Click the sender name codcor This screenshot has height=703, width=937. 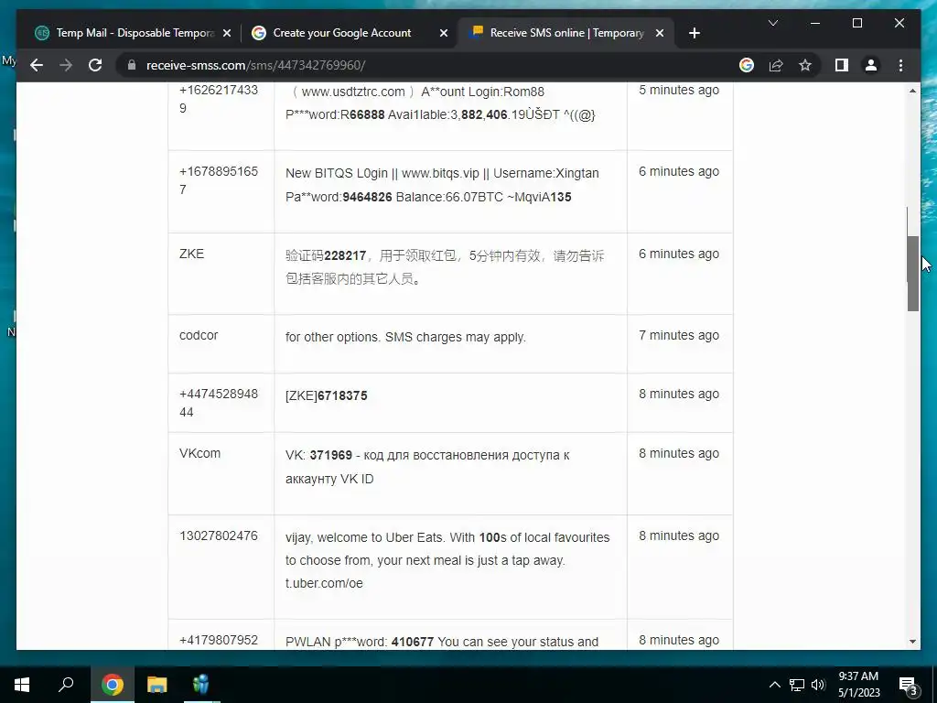pyautogui.click(x=199, y=335)
